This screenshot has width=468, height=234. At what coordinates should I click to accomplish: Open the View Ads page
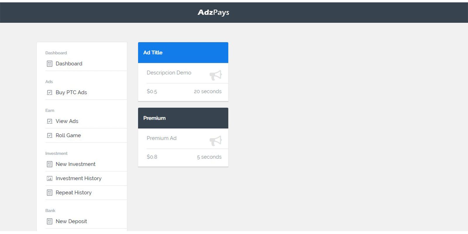67,121
